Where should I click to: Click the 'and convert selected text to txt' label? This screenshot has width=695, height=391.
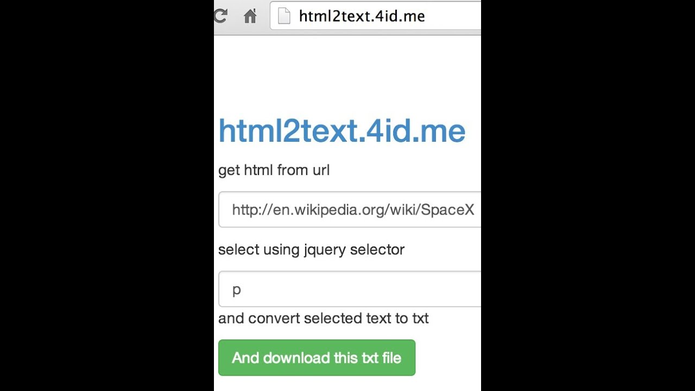[x=323, y=318]
